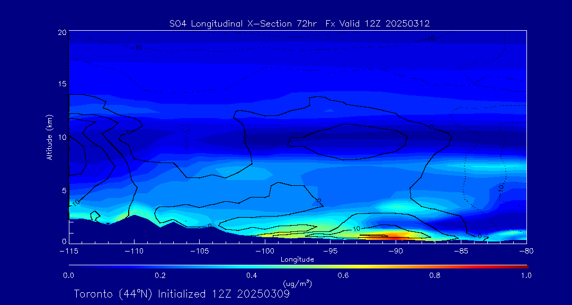Select longitude tick label "-95"
572x305 pixels.
(x=330, y=251)
